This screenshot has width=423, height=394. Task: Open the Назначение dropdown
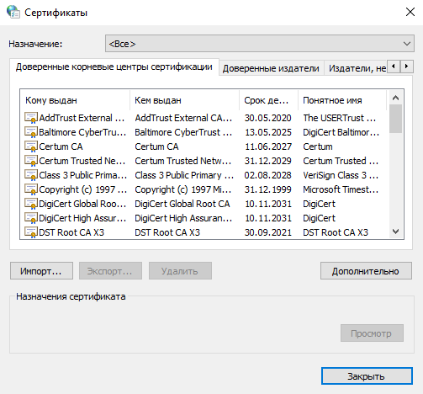pos(260,44)
